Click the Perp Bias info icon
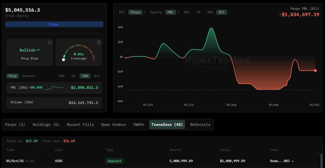Screen dimensions: 325x168 pos(50,42)
